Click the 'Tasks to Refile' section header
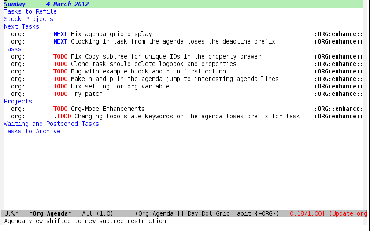 pos(30,11)
